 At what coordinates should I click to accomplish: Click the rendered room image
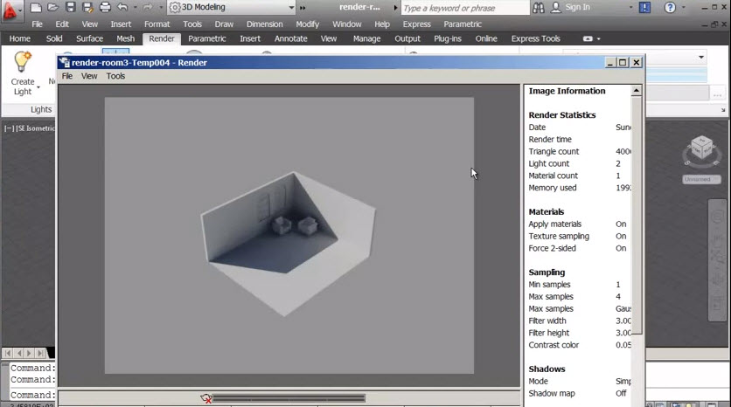289,235
